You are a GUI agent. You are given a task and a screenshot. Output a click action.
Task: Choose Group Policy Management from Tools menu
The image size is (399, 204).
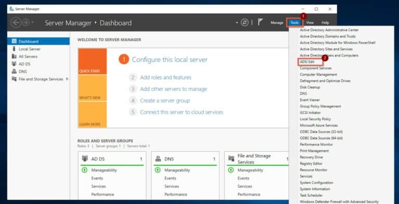(x=320, y=106)
